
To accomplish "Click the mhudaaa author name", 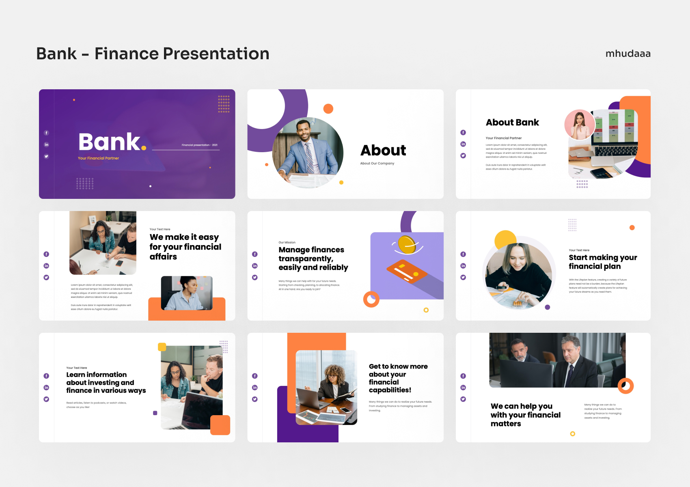I will point(627,53).
